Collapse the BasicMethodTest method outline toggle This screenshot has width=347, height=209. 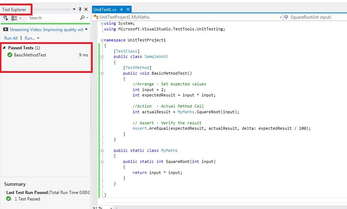click(x=102, y=73)
